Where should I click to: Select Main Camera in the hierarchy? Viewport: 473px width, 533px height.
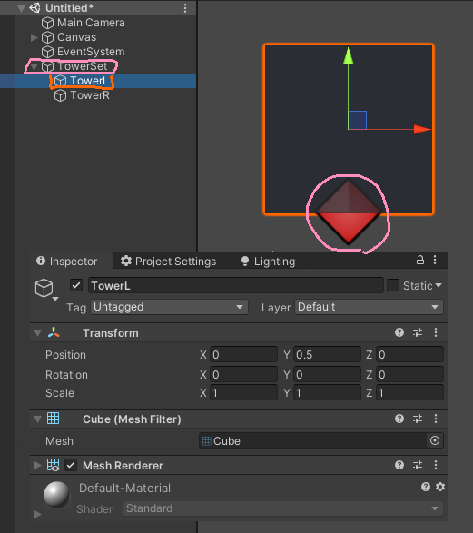click(x=91, y=23)
